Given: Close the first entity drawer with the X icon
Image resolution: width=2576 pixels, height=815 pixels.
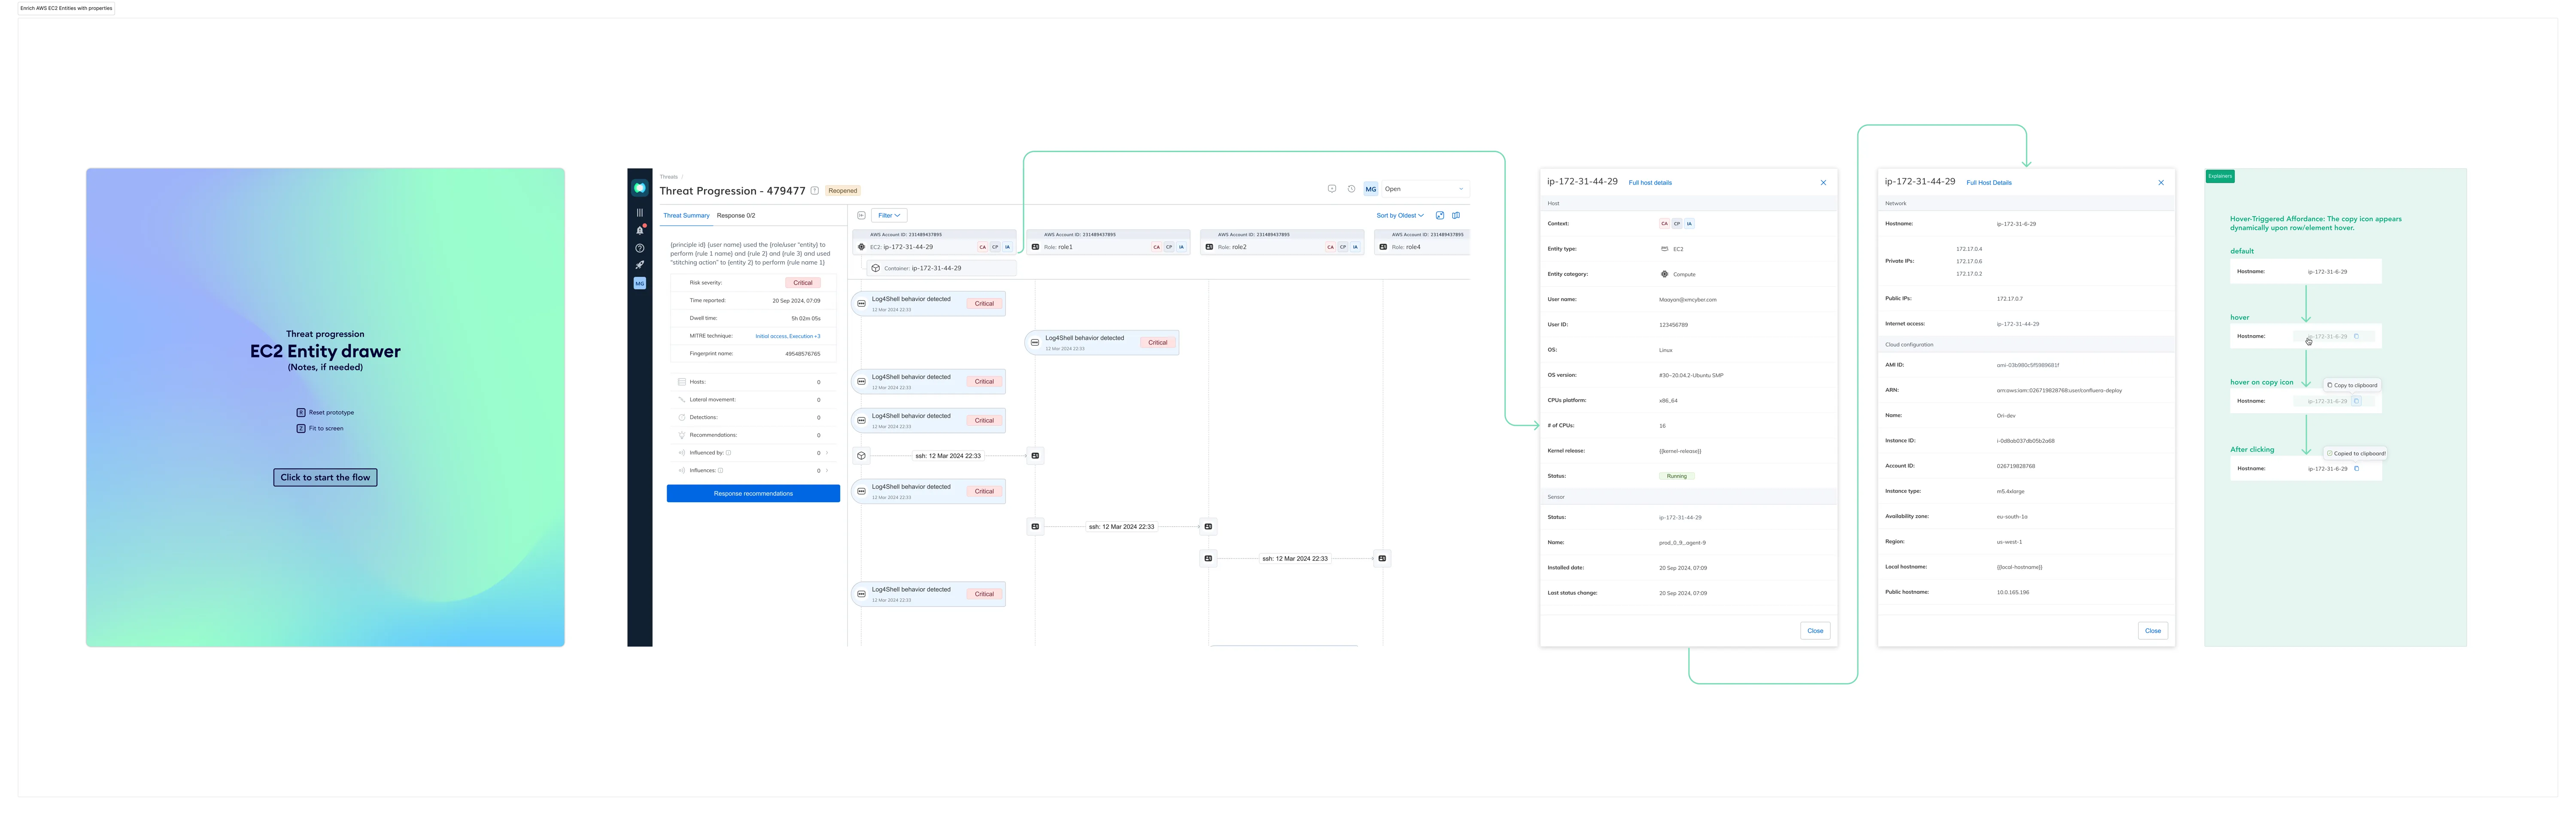Looking at the screenshot, I should coord(1823,182).
